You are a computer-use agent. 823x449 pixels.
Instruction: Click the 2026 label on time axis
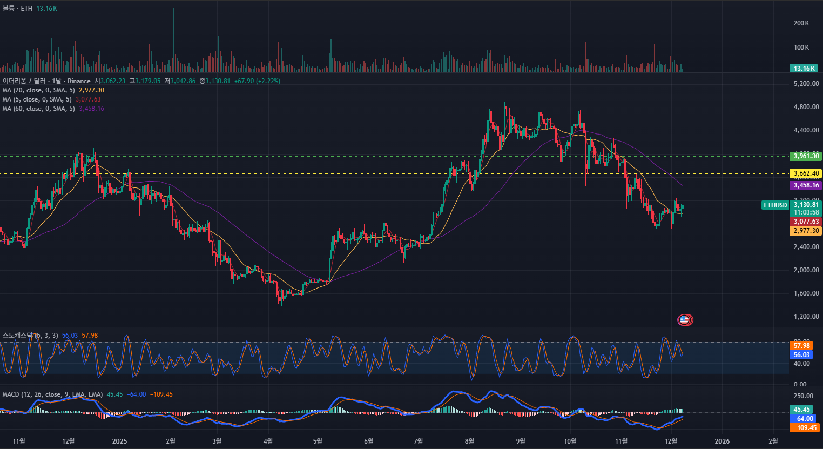coord(722,441)
